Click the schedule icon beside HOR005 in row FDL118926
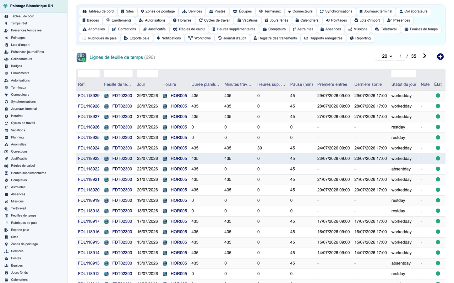 pos(165,127)
